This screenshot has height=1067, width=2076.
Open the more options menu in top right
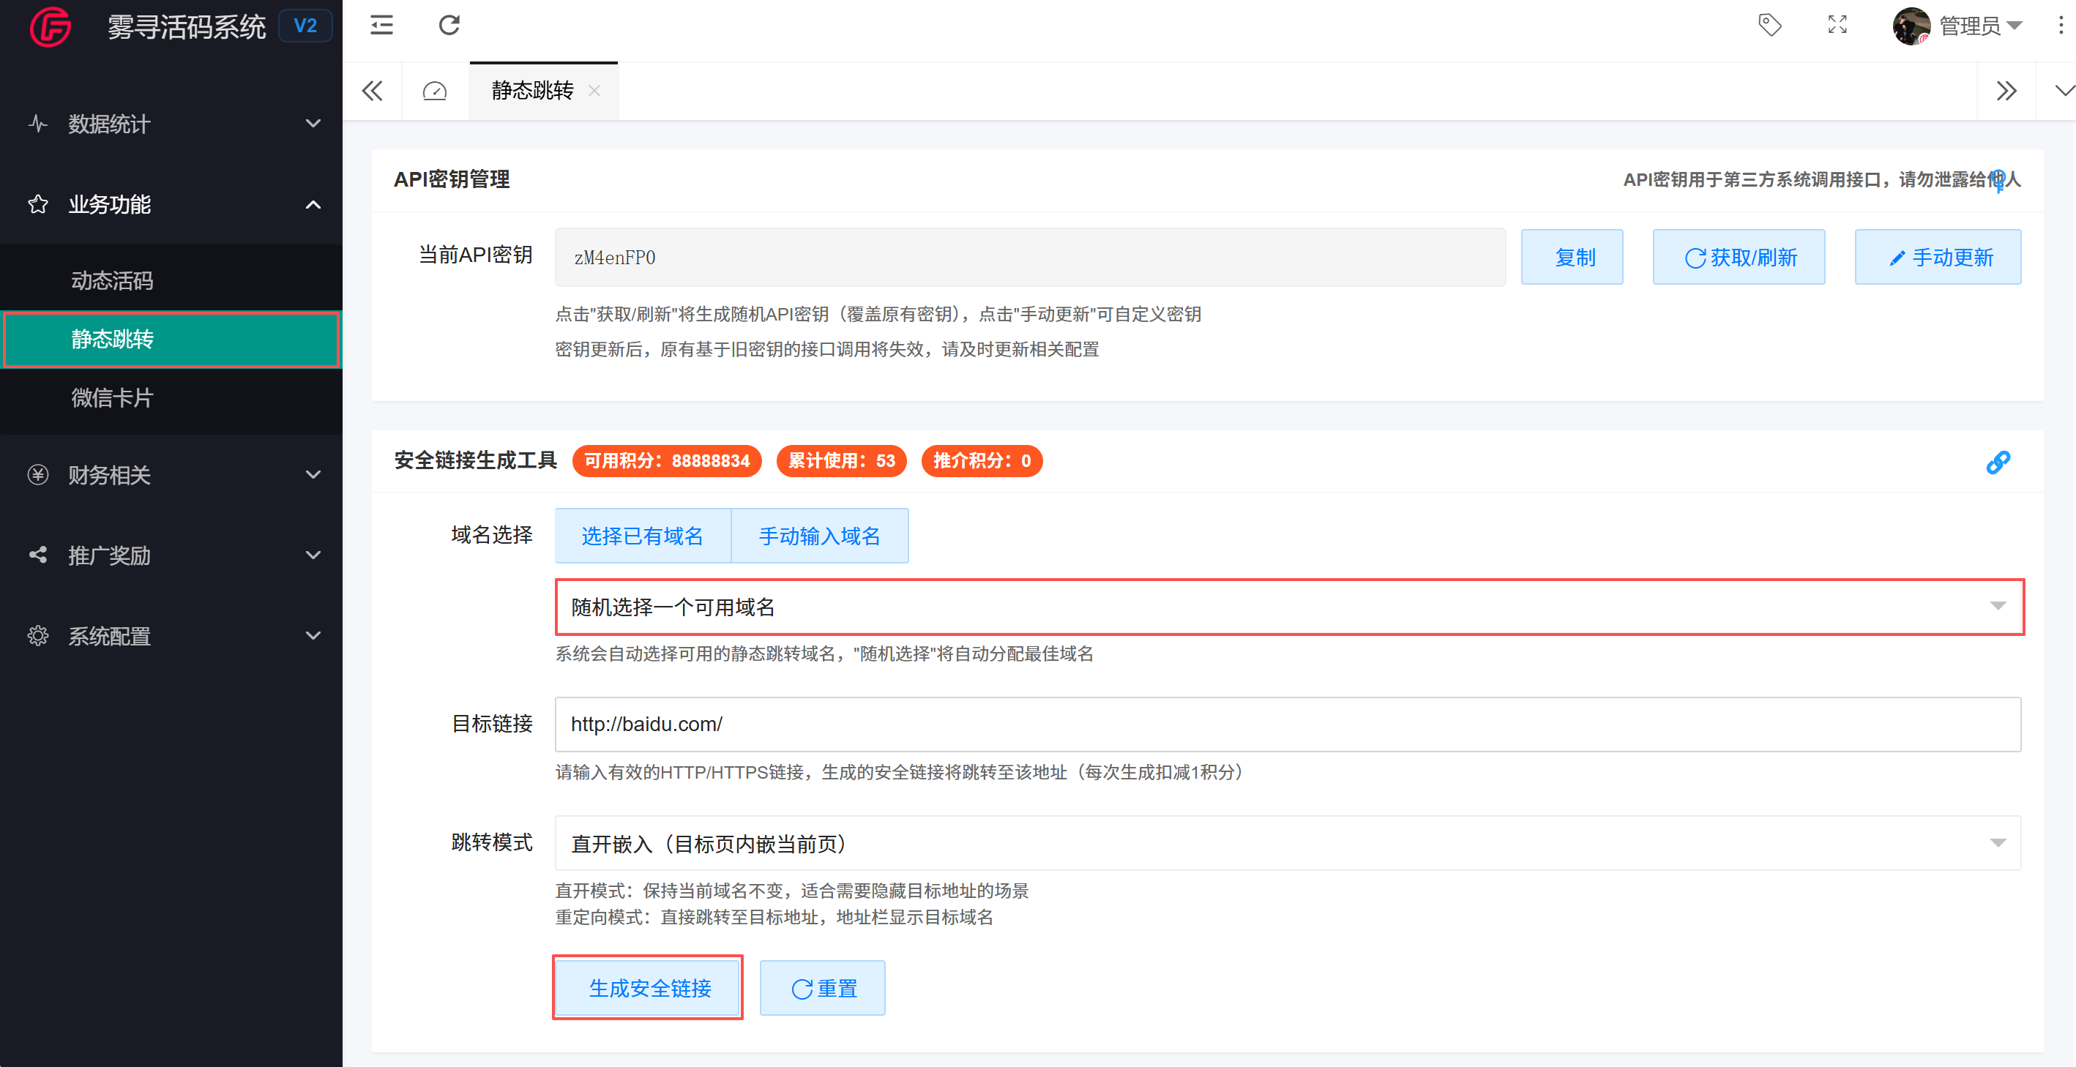tap(2060, 25)
